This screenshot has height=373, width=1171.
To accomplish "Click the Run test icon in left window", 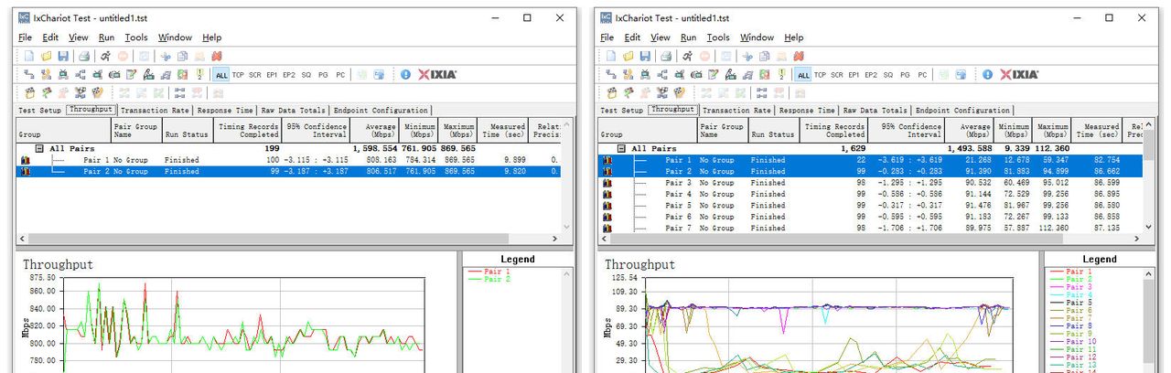I will [104, 56].
